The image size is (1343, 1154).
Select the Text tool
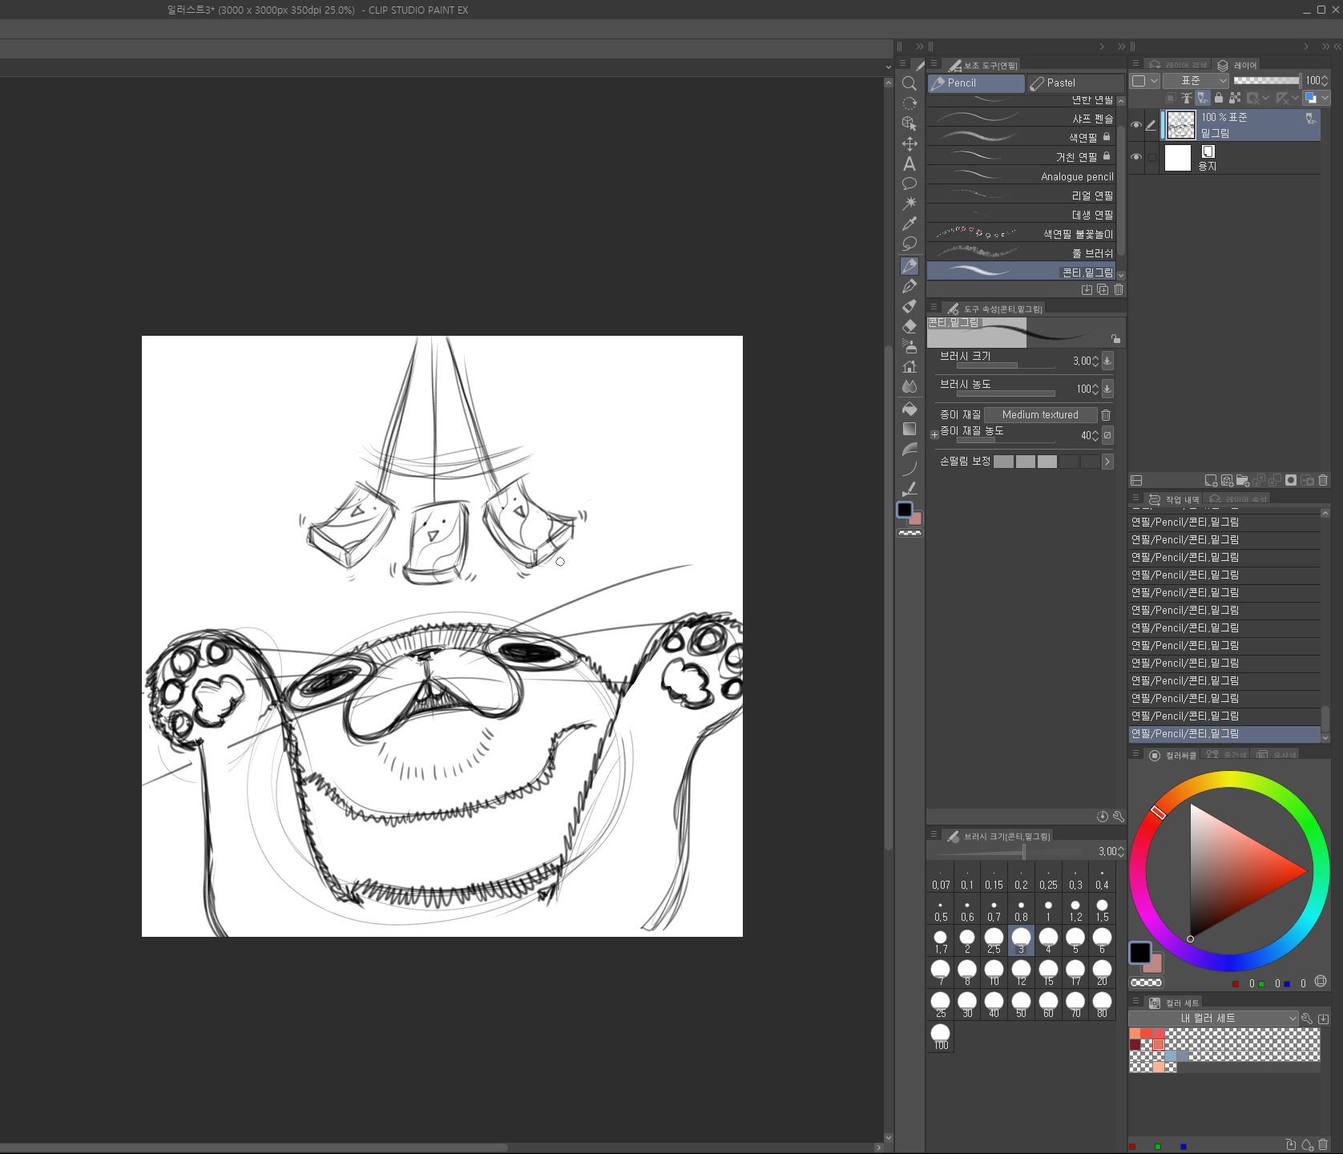[x=909, y=163]
